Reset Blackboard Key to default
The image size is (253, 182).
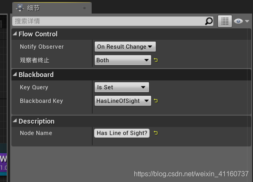point(156,101)
